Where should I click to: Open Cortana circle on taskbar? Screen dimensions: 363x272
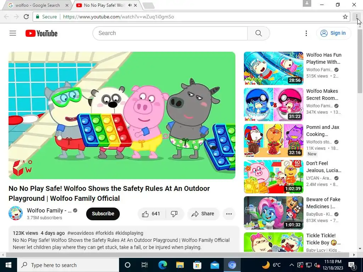[x=128, y=265]
